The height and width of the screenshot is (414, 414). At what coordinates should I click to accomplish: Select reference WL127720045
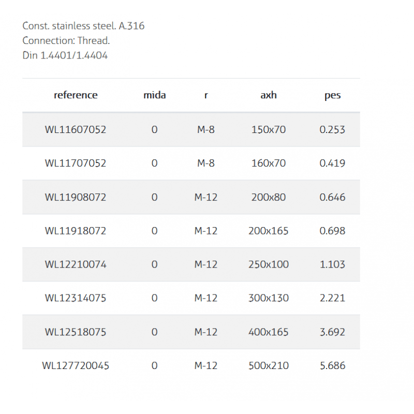[x=76, y=366]
